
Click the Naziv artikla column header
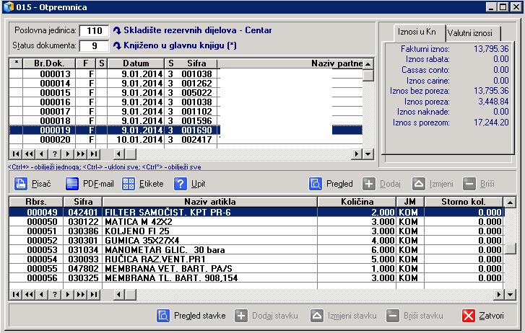click(x=210, y=202)
